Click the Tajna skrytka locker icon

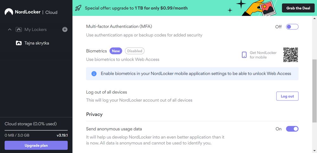(x=19, y=43)
